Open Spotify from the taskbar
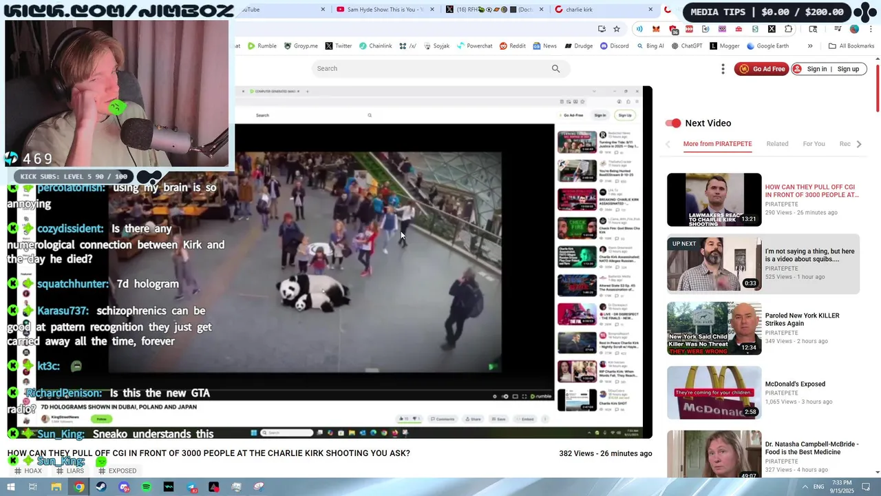Image resolution: width=881 pixels, height=496 pixels. click(x=147, y=487)
